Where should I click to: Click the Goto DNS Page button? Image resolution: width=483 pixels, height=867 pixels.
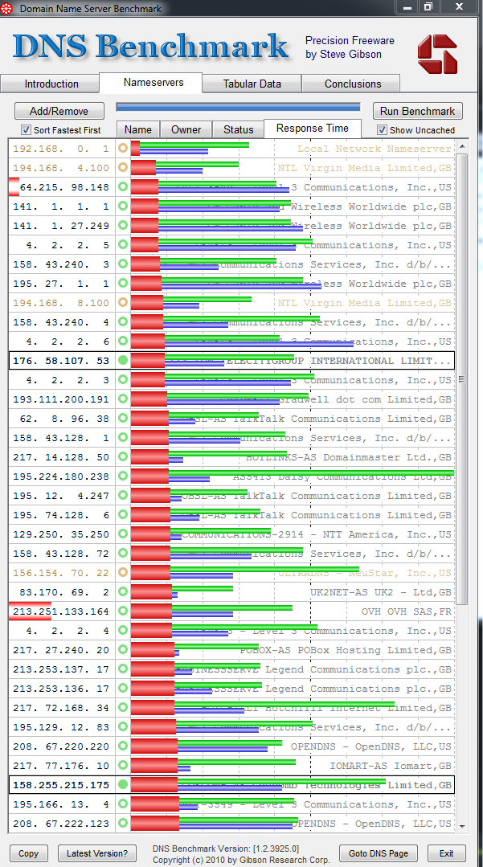pos(379,853)
